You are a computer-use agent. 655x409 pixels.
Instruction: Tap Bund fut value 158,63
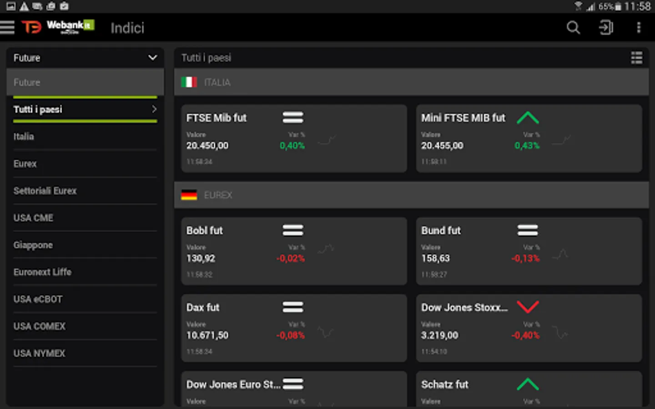(x=435, y=258)
